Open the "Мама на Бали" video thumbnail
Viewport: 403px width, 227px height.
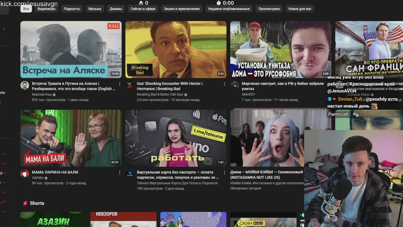pos(71,138)
